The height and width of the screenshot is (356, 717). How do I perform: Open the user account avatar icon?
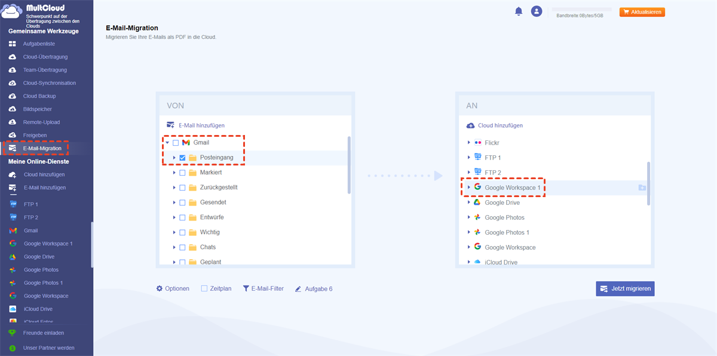pos(537,11)
